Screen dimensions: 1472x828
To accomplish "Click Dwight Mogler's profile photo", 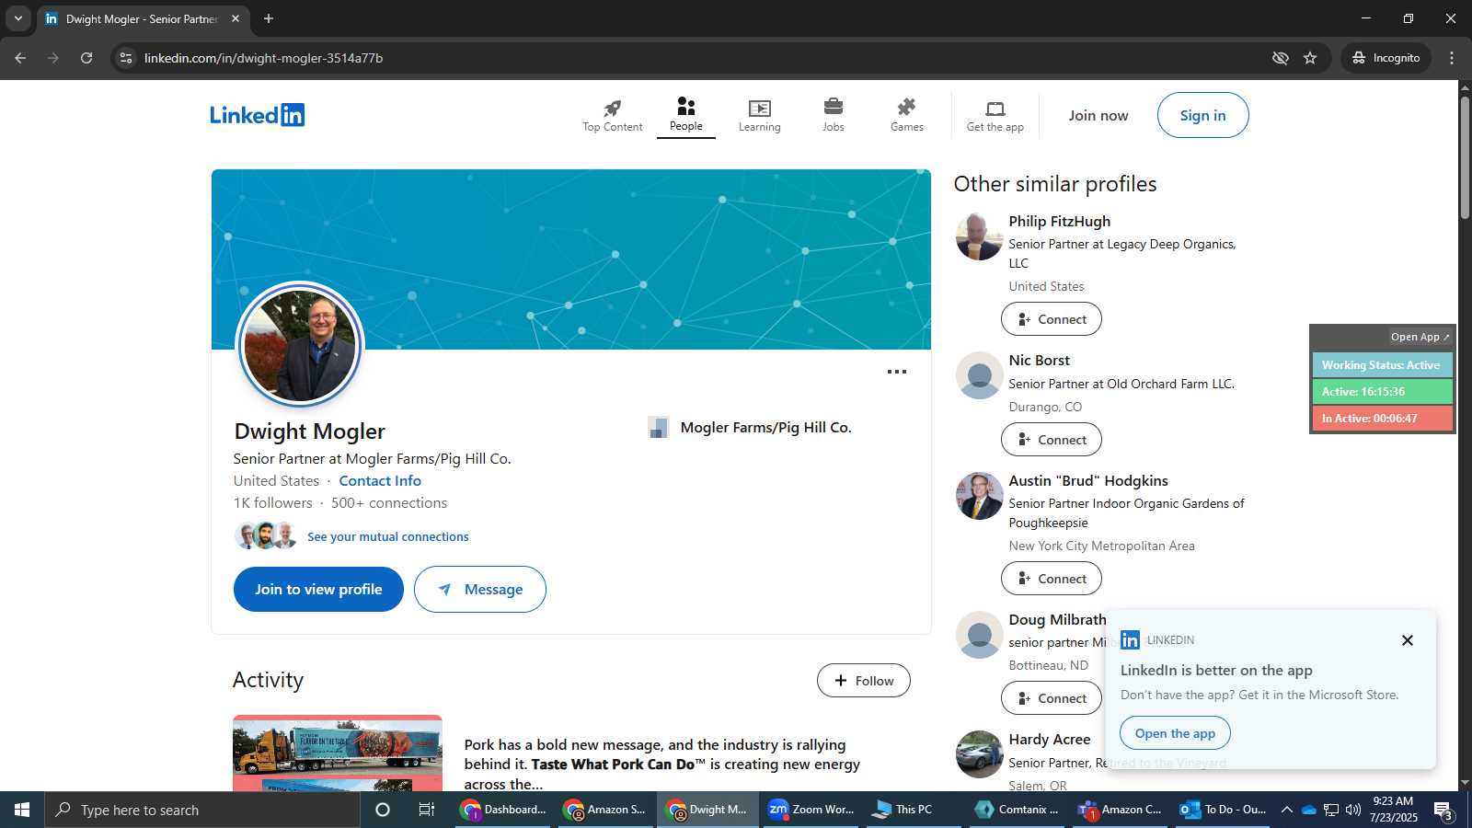I will (x=300, y=345).
